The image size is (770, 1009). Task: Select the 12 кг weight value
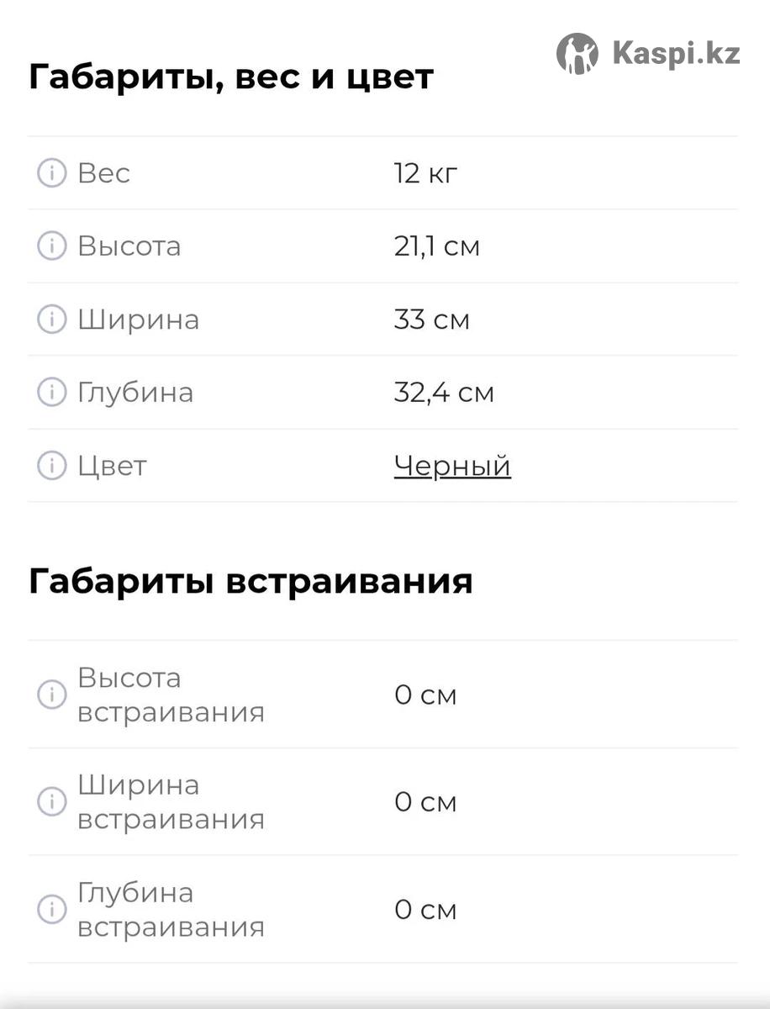(x=425, y=173)
